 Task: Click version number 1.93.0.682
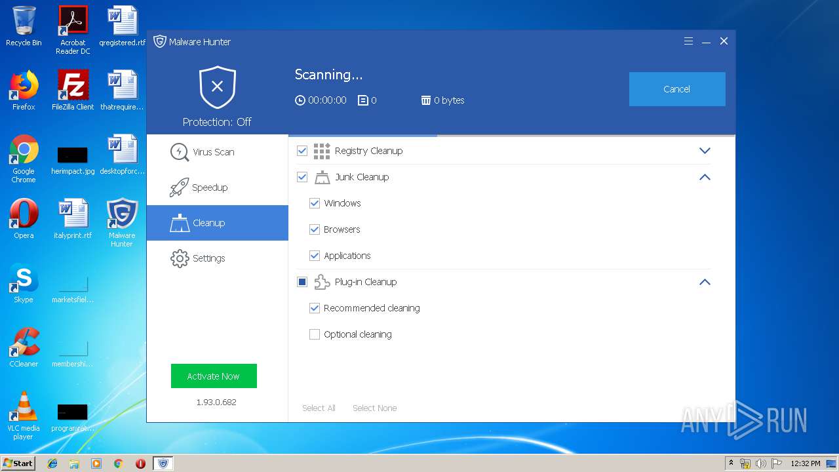[216, 402]
